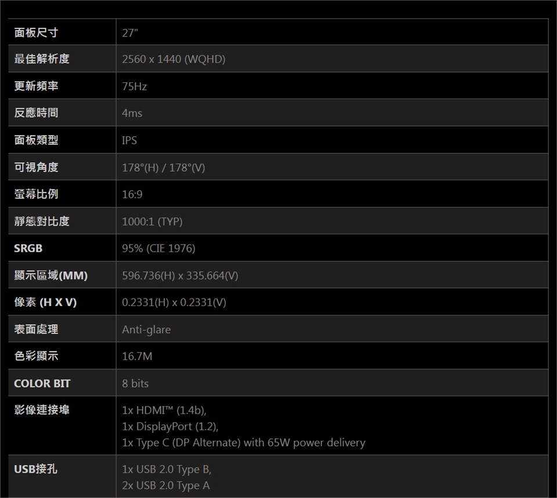Select the 1000:1 (TYP) contrast value
The width and height of the screenshot is (557, 498).
(x=152, y=221)
